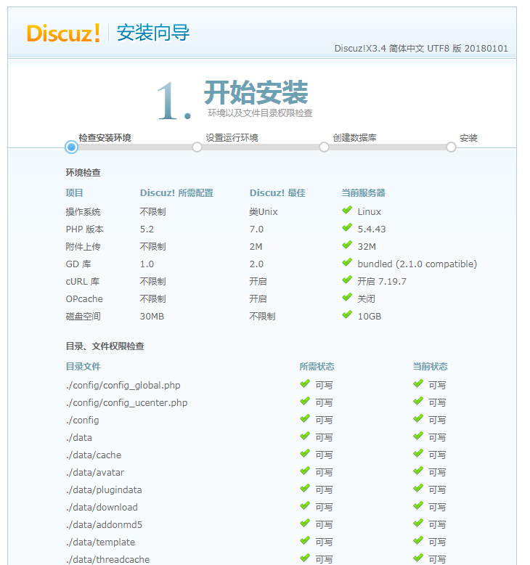Select the 安装 step label

(x=468, y=138)
